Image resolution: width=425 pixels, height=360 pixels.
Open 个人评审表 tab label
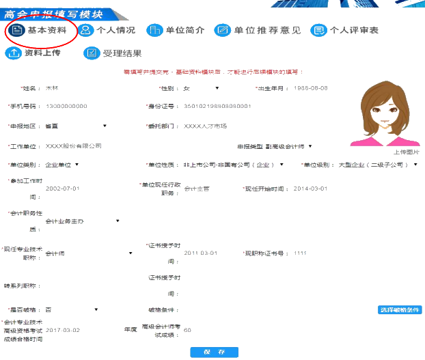click(x=354, y=30)
